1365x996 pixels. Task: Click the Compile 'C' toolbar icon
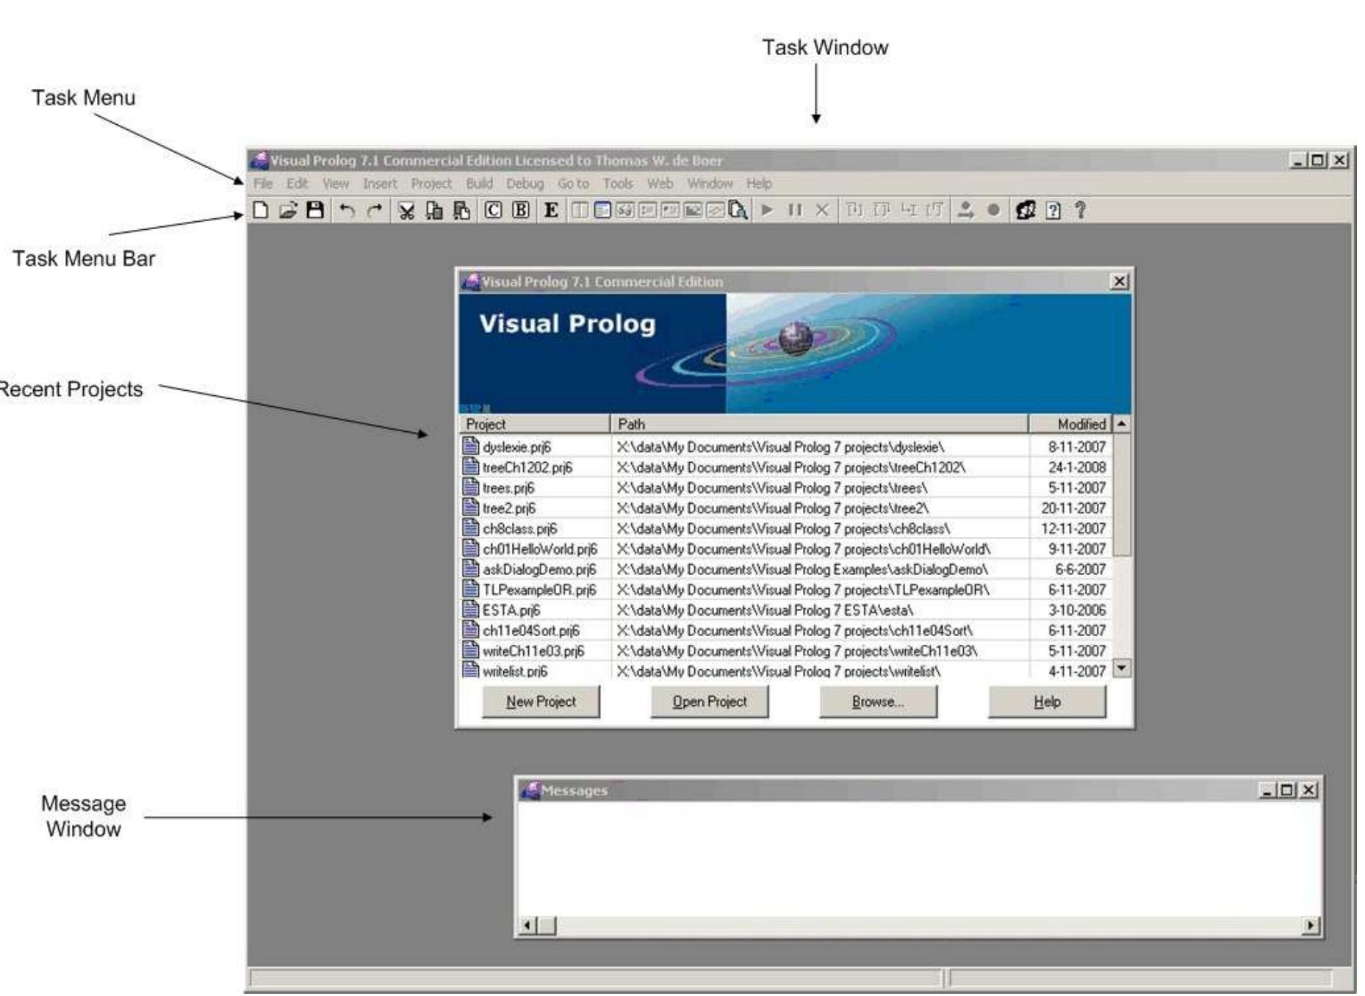[493, 211]
